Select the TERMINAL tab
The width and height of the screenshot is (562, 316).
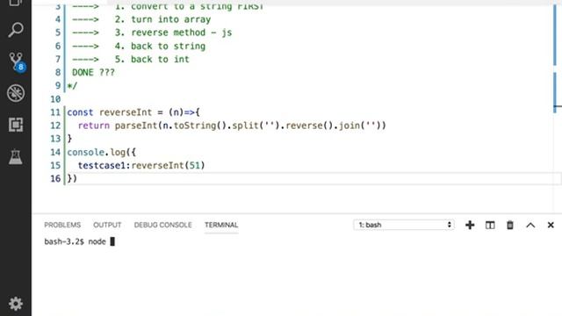(221, 225)
